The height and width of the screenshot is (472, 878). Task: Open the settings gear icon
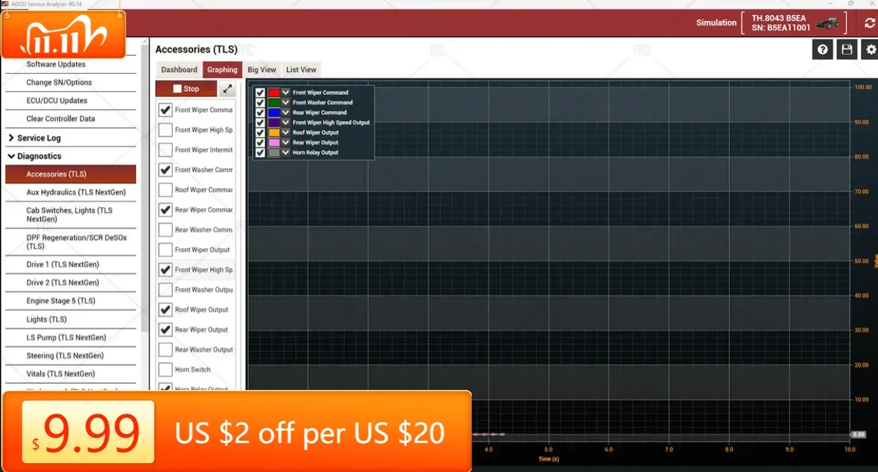871,49
